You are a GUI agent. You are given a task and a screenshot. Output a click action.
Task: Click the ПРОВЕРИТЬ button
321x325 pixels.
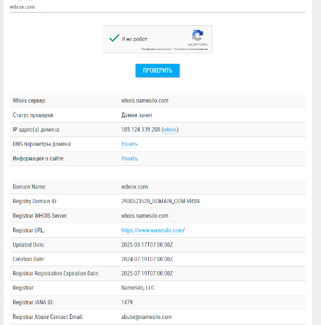pos(158,71)
